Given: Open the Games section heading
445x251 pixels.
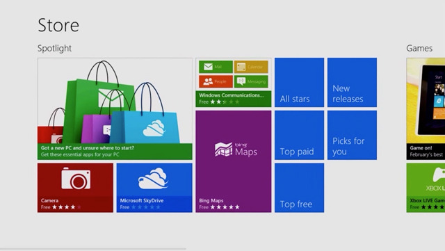Looking at the screenshot, I should [419, 48].
